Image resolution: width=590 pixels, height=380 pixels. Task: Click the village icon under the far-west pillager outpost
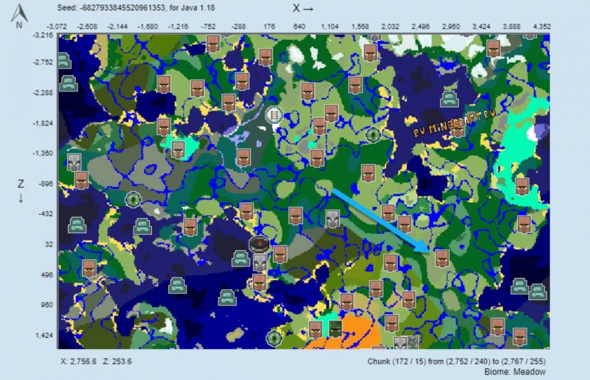pyautogui.click(x=81, y=180)
